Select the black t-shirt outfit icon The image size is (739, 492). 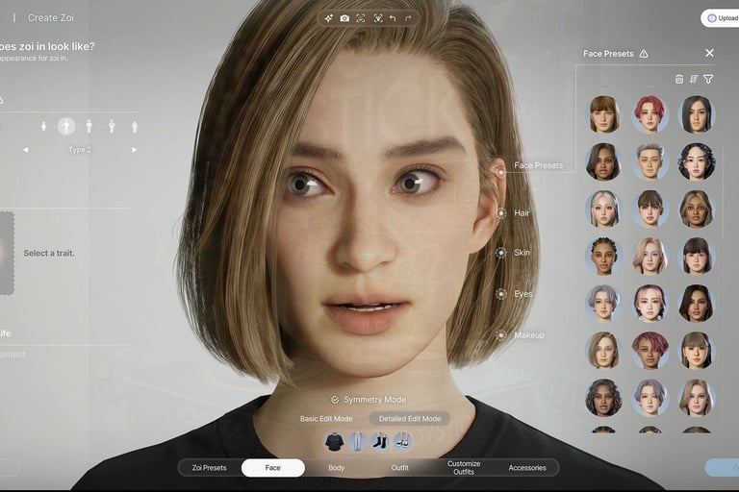tap(334, 442)
